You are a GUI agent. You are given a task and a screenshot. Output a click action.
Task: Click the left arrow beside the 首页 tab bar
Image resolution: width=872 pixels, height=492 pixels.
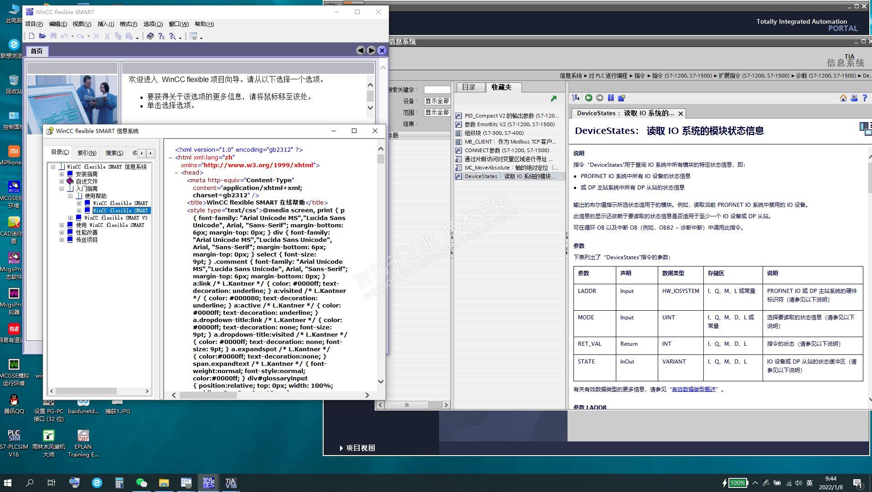361,51
